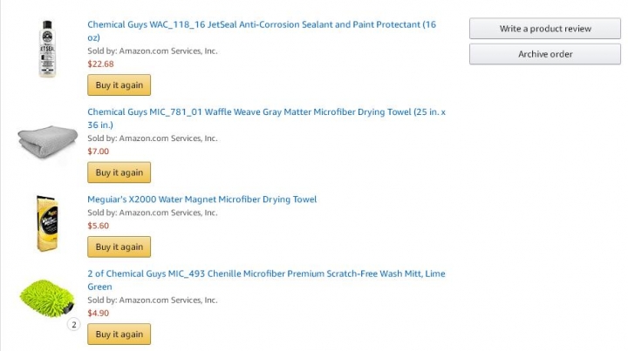Click the $4.90 price of wash mitt

(98, 313)
